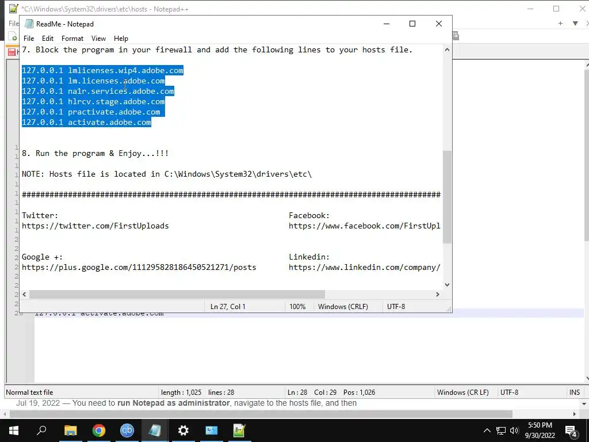Click the plus button at Notepad++ top right
The height and width of the screenshot is (442, 589).
click(x=560, y=23)
